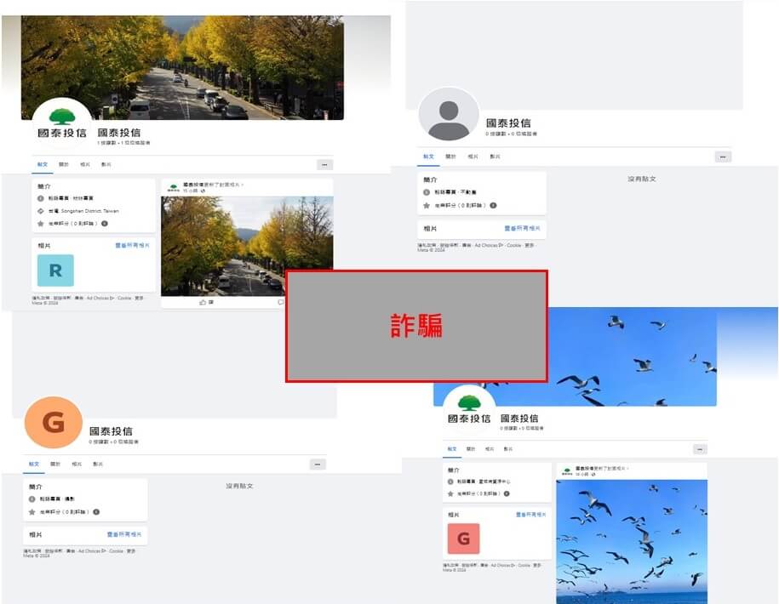The width and height of the screenshot is (779, 604).
Task: Click the page category info icon on orange G page
Action: pos(32,499)
